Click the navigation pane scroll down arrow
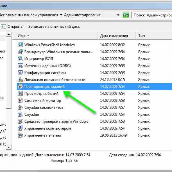The height and width of the screenshot is (172, 172). pos(9,147)
